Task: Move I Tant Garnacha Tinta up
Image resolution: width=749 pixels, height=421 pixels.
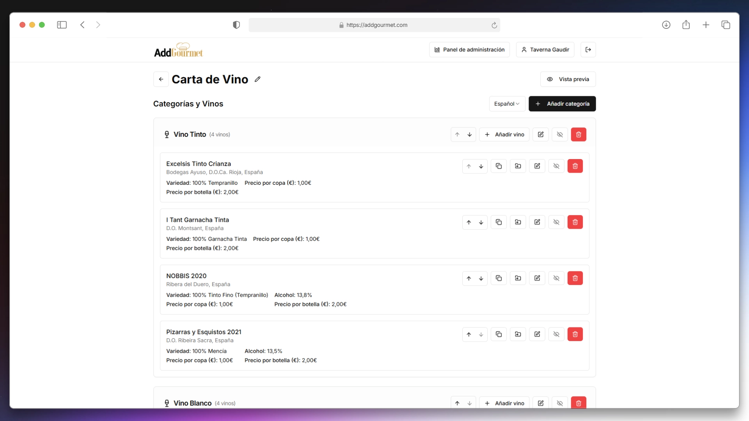Action: (469, 222)
